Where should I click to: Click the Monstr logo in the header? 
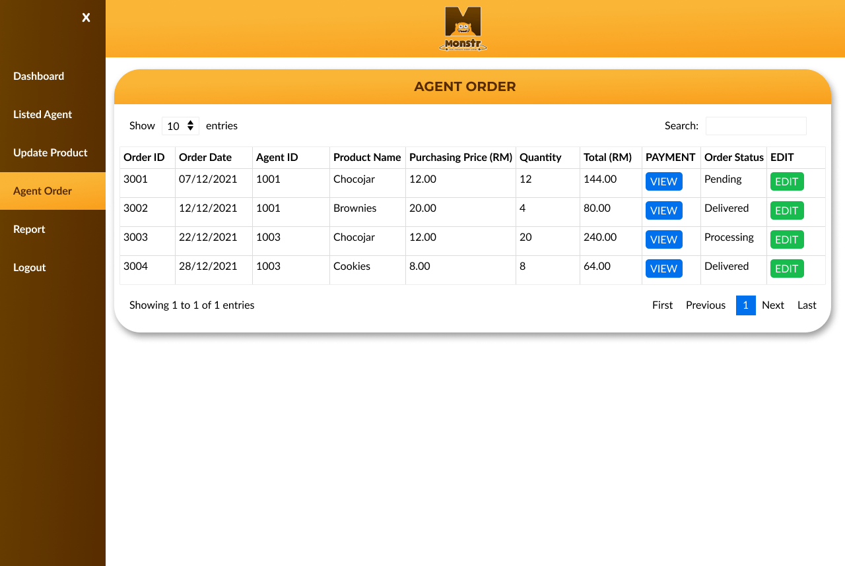pyautogui.click(x=463, y=28)
